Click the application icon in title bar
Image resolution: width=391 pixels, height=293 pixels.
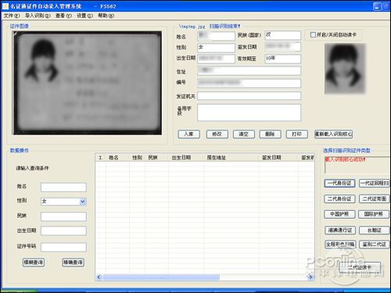5,6
